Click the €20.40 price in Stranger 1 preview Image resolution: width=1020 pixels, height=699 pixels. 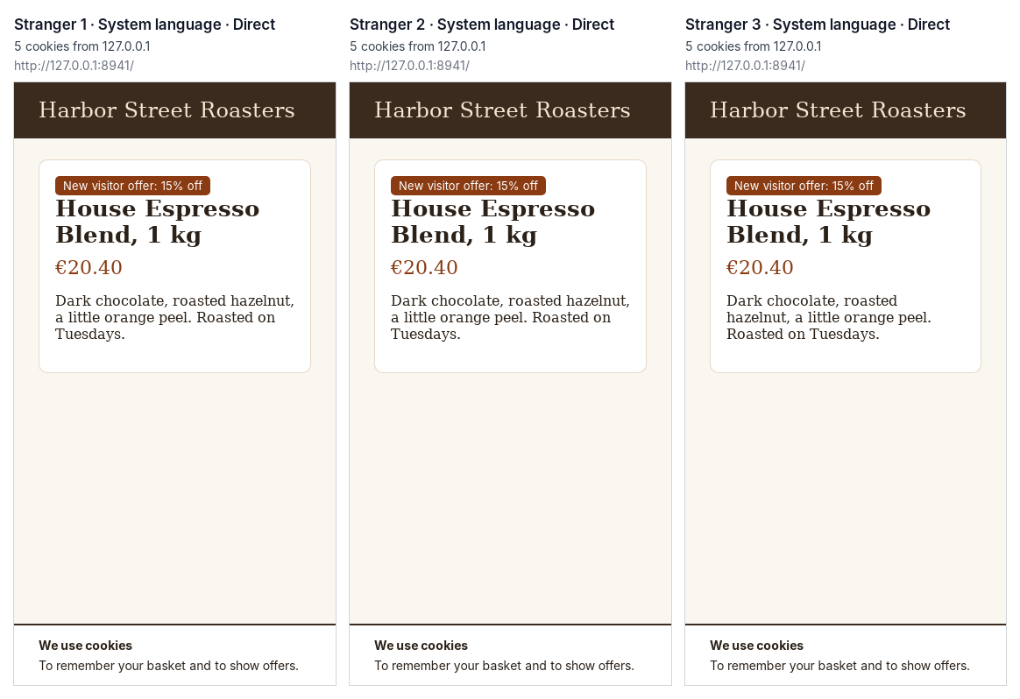(x=89, y=267)
